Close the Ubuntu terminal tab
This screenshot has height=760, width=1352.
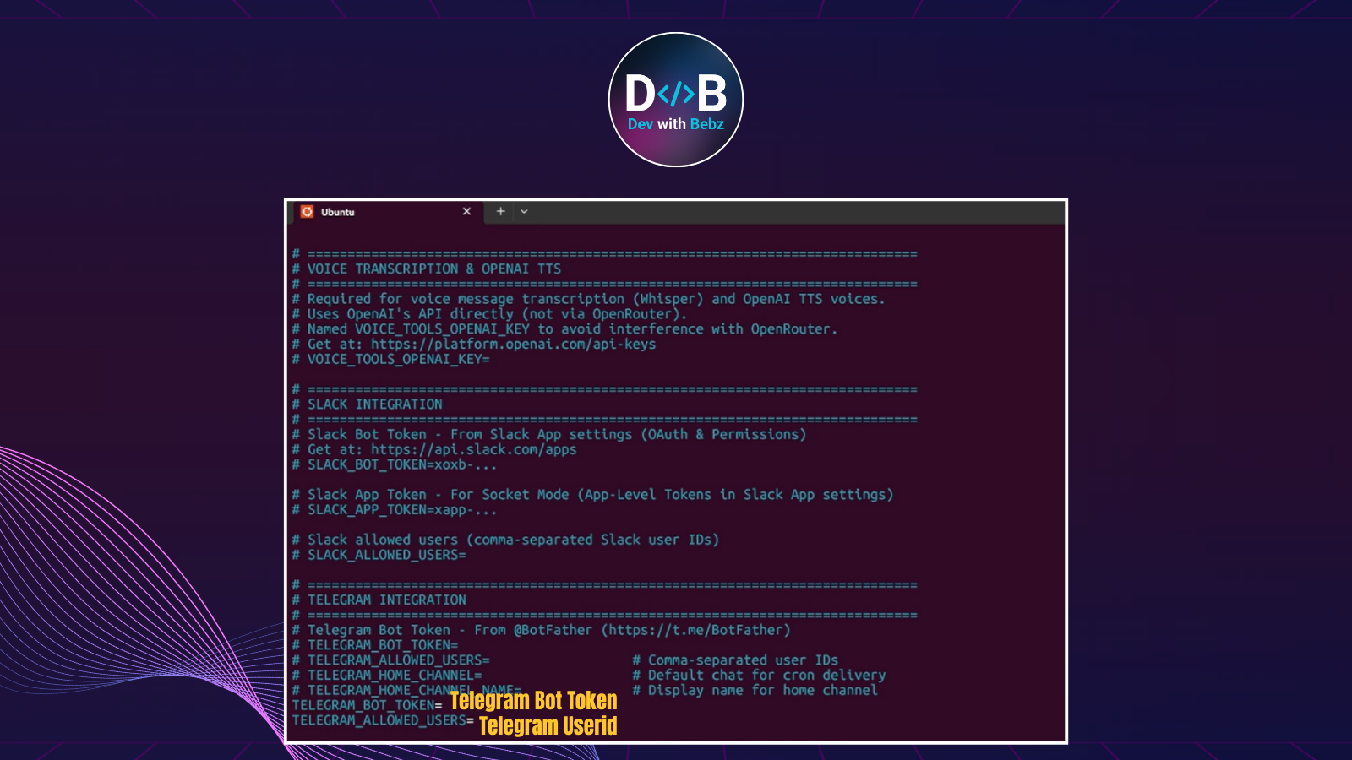click(466, 211)
